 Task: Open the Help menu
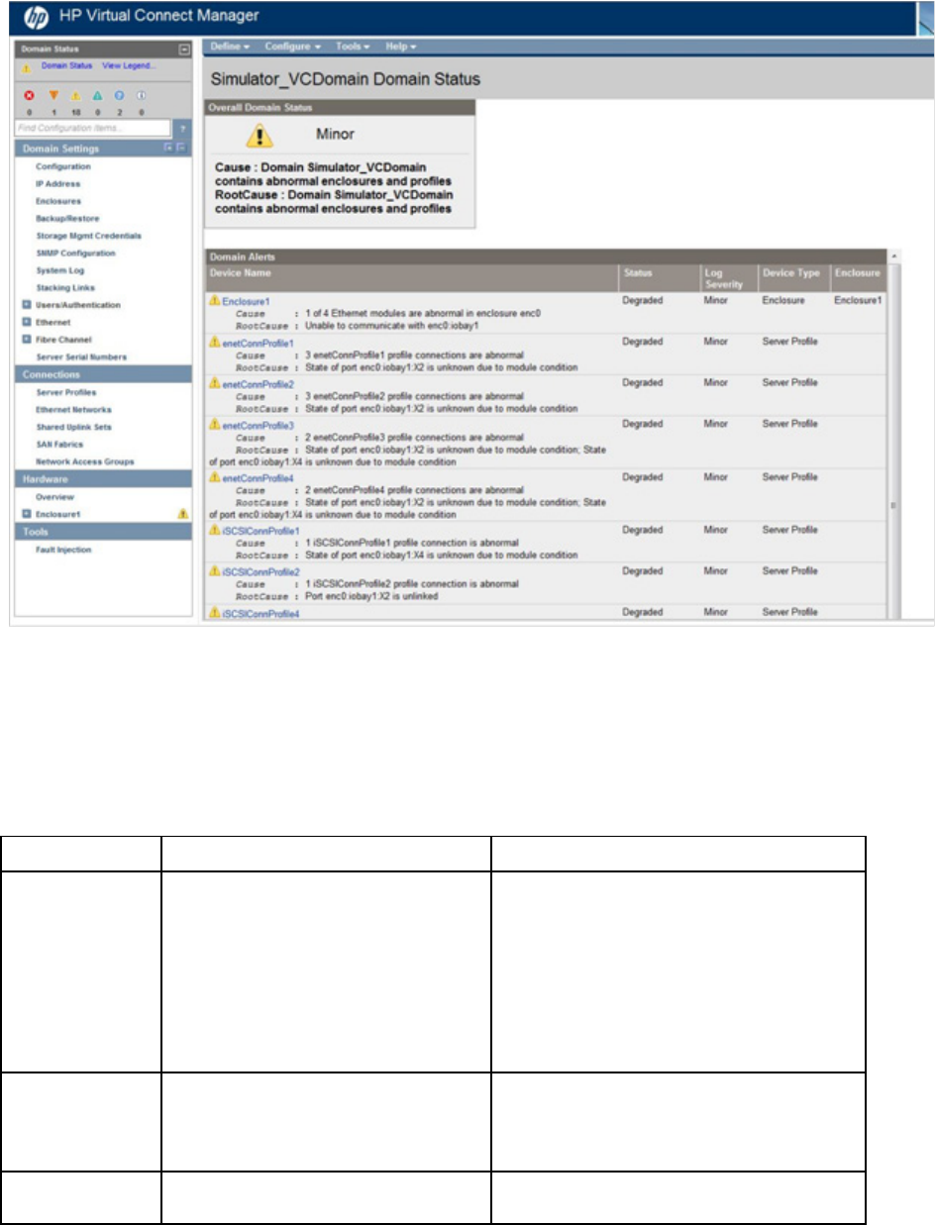[401, 47]
